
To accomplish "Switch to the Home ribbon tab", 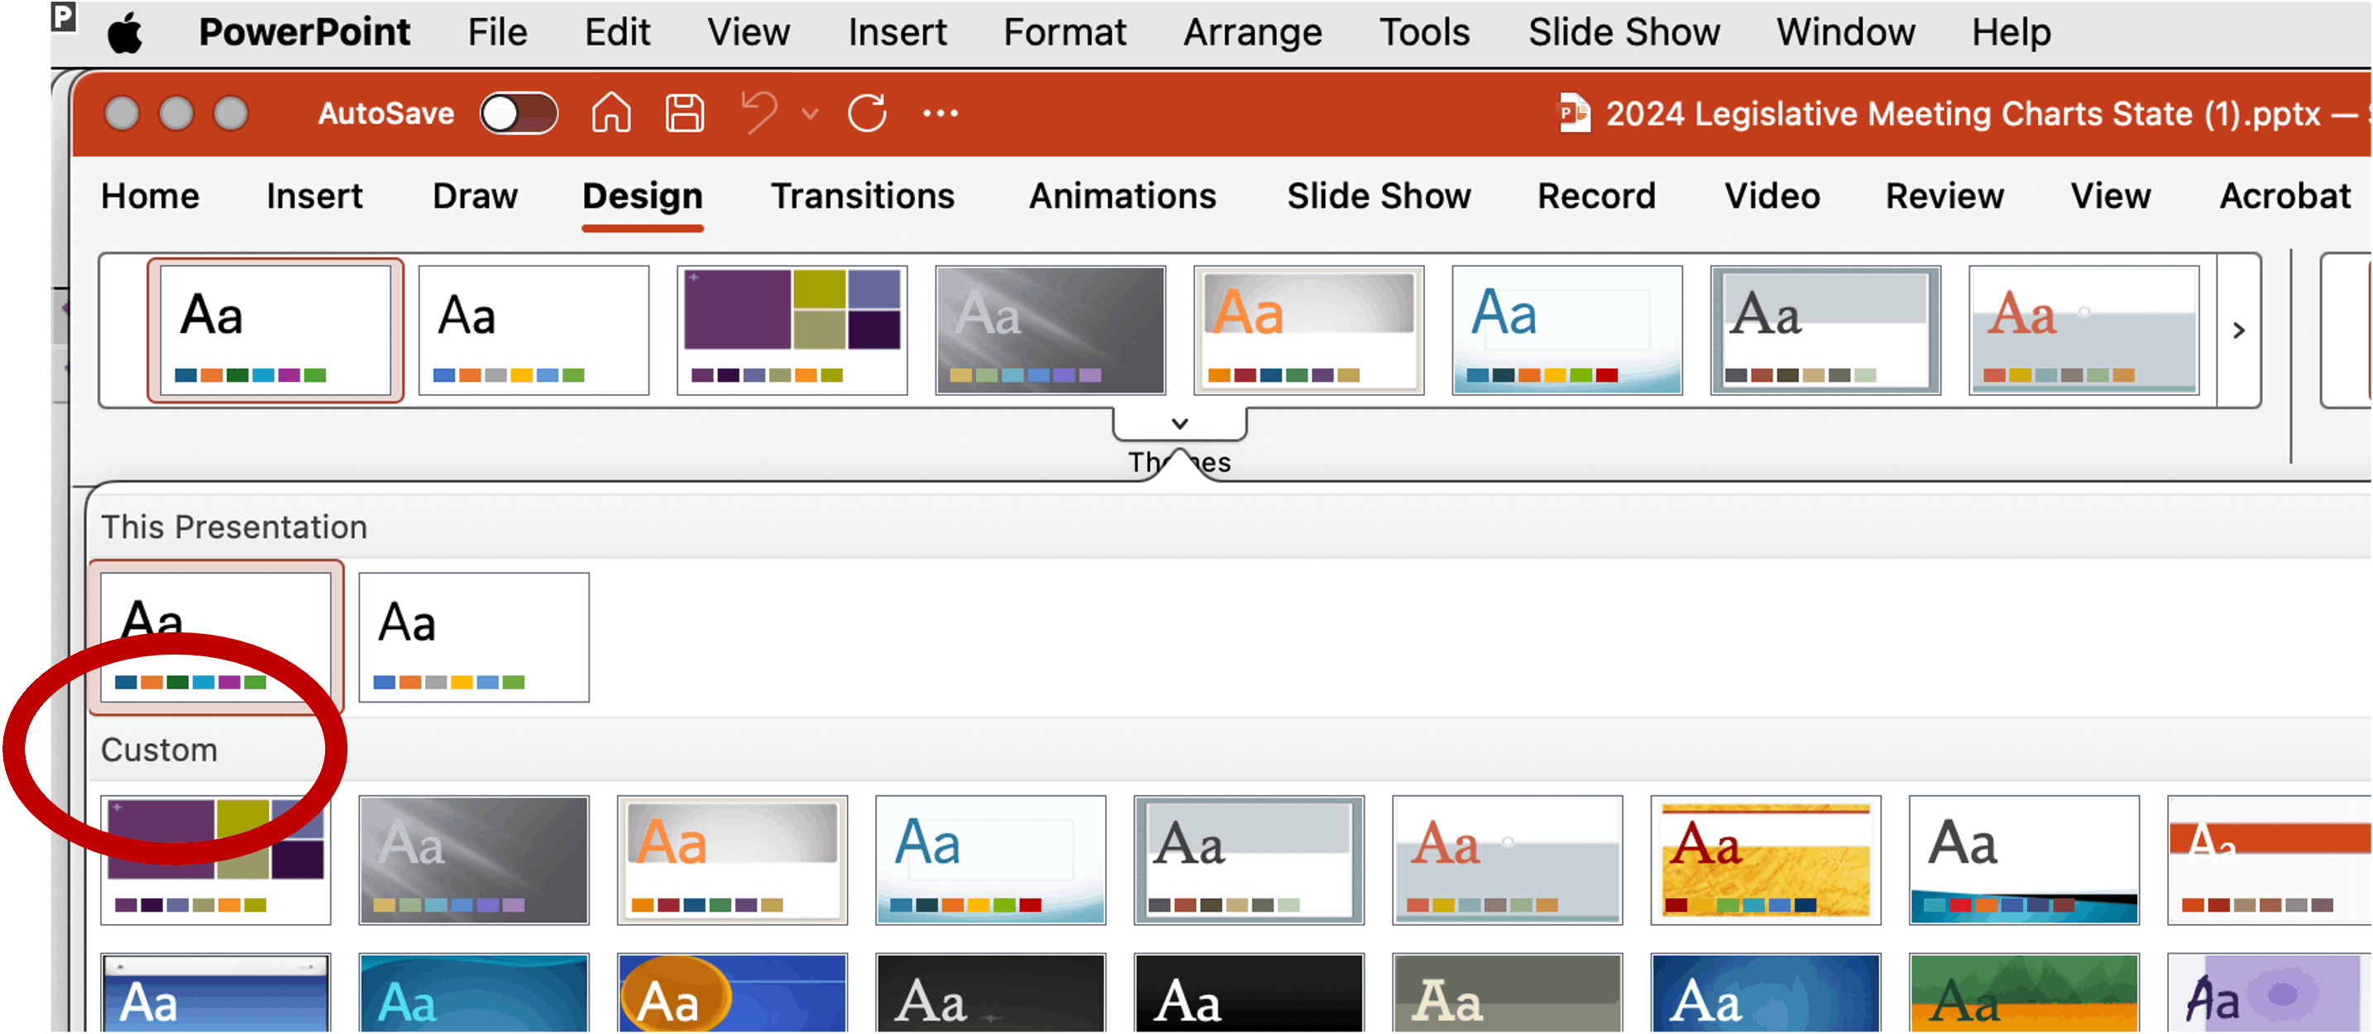I will tap(151, 196).
